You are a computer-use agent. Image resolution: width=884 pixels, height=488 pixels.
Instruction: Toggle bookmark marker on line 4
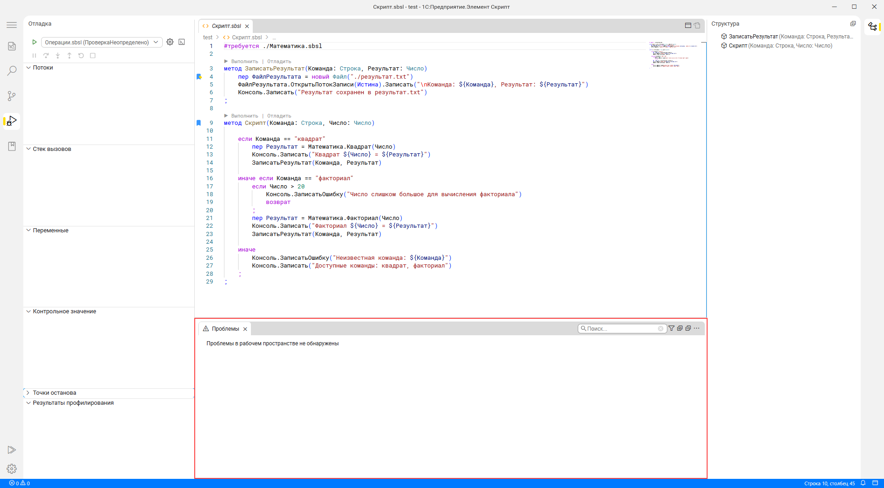199,77
